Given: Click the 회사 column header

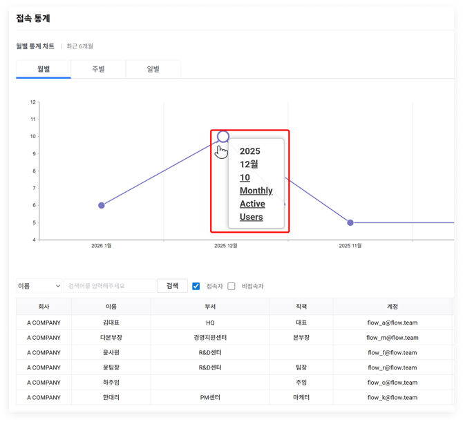Looking at the screenshot, I should point(44,307).
